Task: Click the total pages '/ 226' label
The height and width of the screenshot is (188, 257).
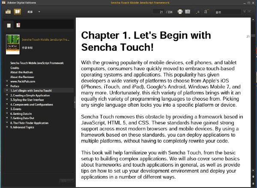Action: click(169, 12)
